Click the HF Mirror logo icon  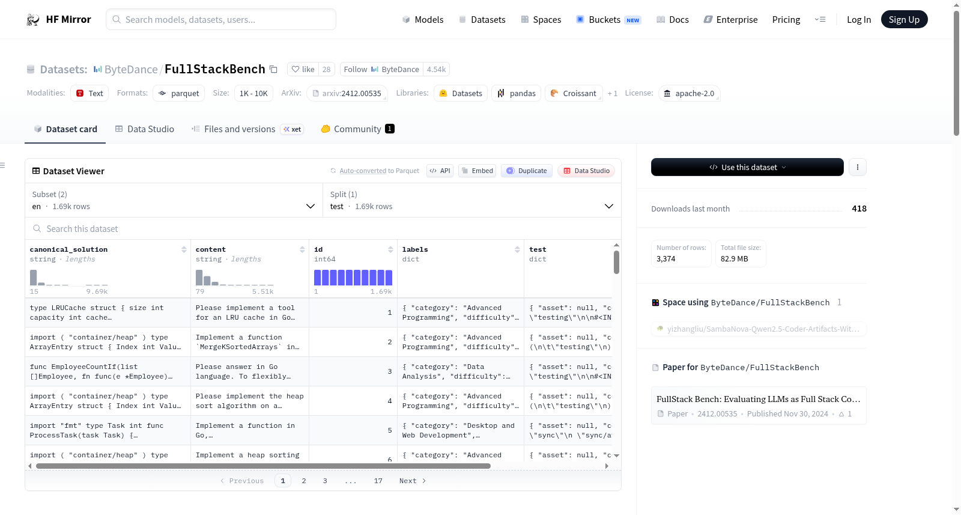[x=33, y=20]
